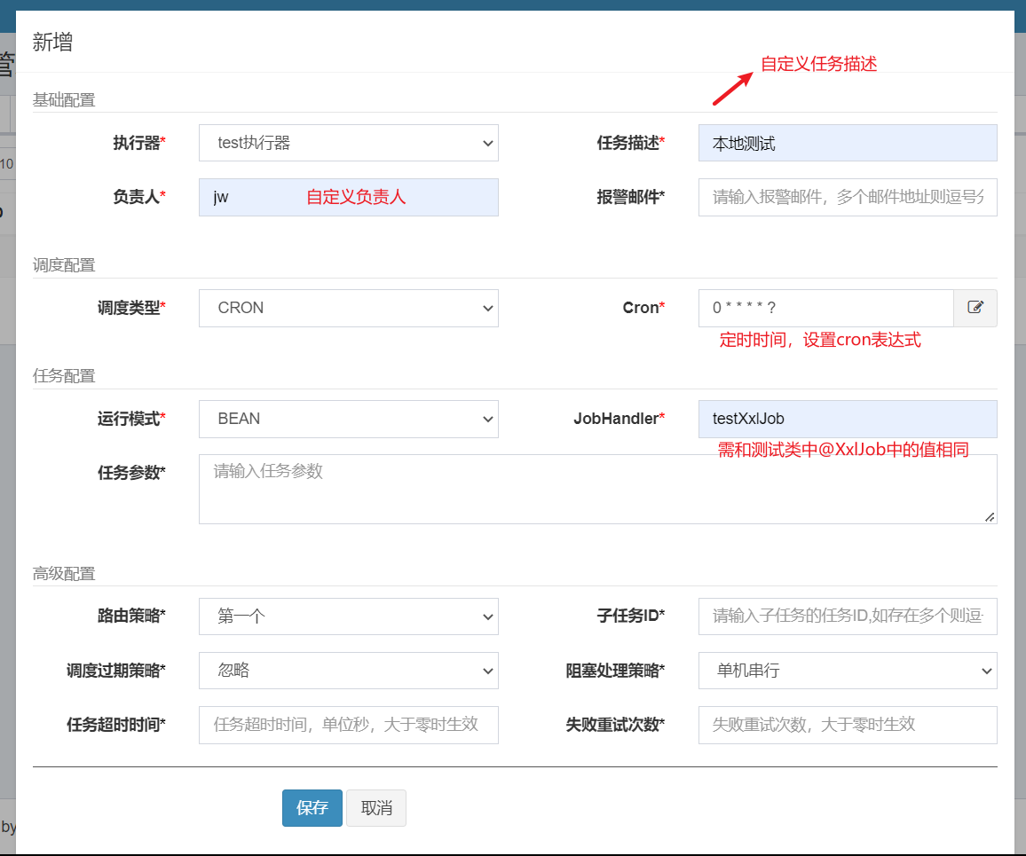Click the 子任务ID input field
1026x856 pixels.
coord(848,616)
